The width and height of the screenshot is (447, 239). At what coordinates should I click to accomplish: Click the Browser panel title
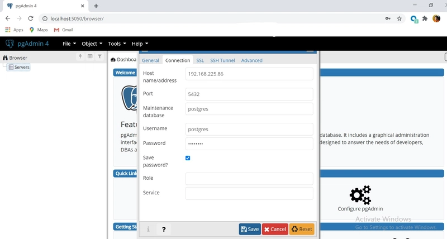tap(18, 58)
